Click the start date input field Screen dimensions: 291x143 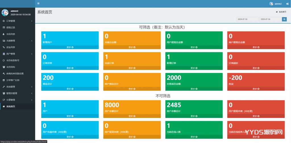[x=247, y=19]
